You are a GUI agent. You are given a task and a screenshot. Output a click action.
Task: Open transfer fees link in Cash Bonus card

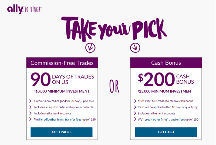tap(165, 120)
